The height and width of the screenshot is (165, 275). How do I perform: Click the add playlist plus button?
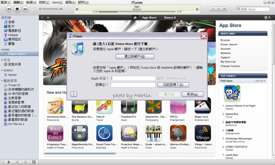[x=9, y=162]
